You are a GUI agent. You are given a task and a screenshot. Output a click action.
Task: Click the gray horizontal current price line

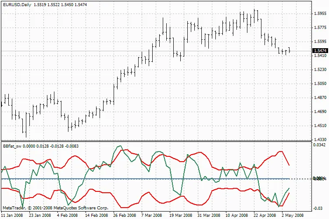(x=88, y=51)
